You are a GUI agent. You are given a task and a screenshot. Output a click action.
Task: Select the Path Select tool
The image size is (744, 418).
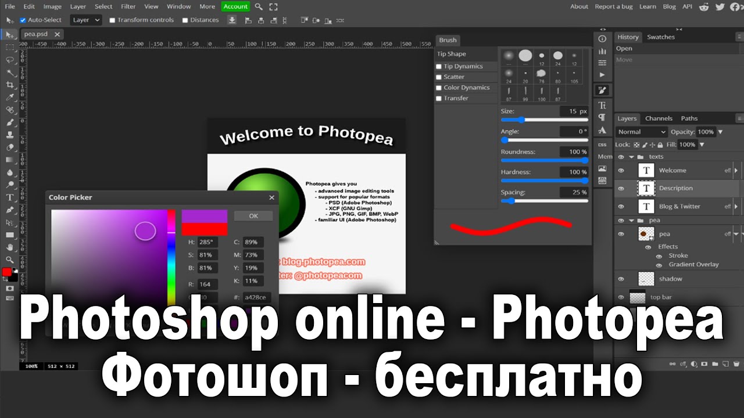10,222
